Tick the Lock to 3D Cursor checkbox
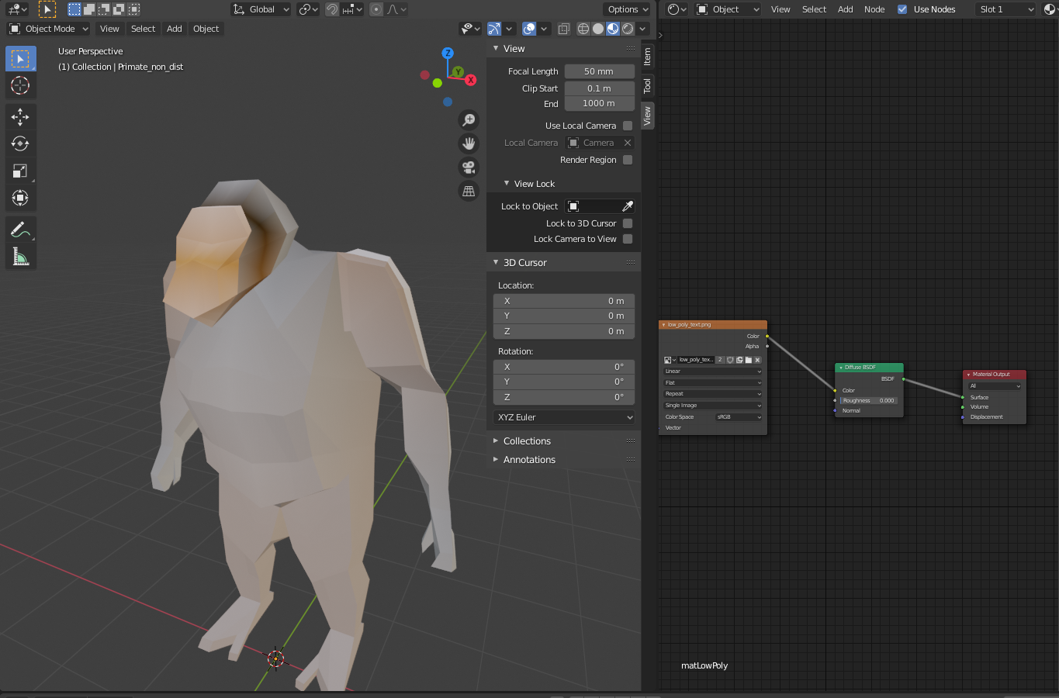1059x698 pixels. tap(628, 223)
